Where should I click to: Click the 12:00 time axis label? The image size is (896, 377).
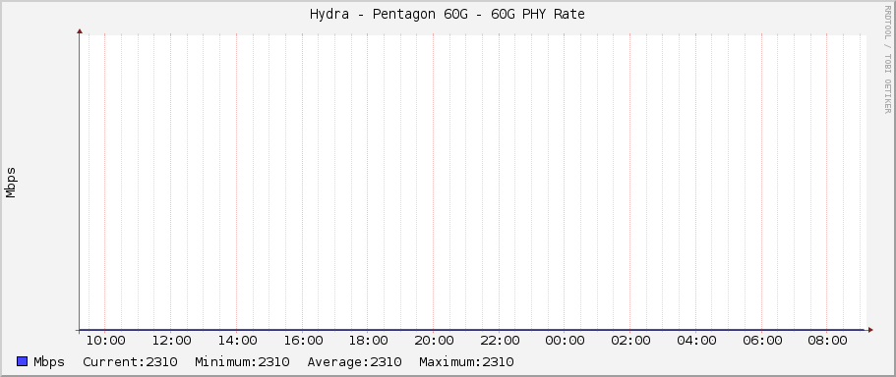click(171, 341)
